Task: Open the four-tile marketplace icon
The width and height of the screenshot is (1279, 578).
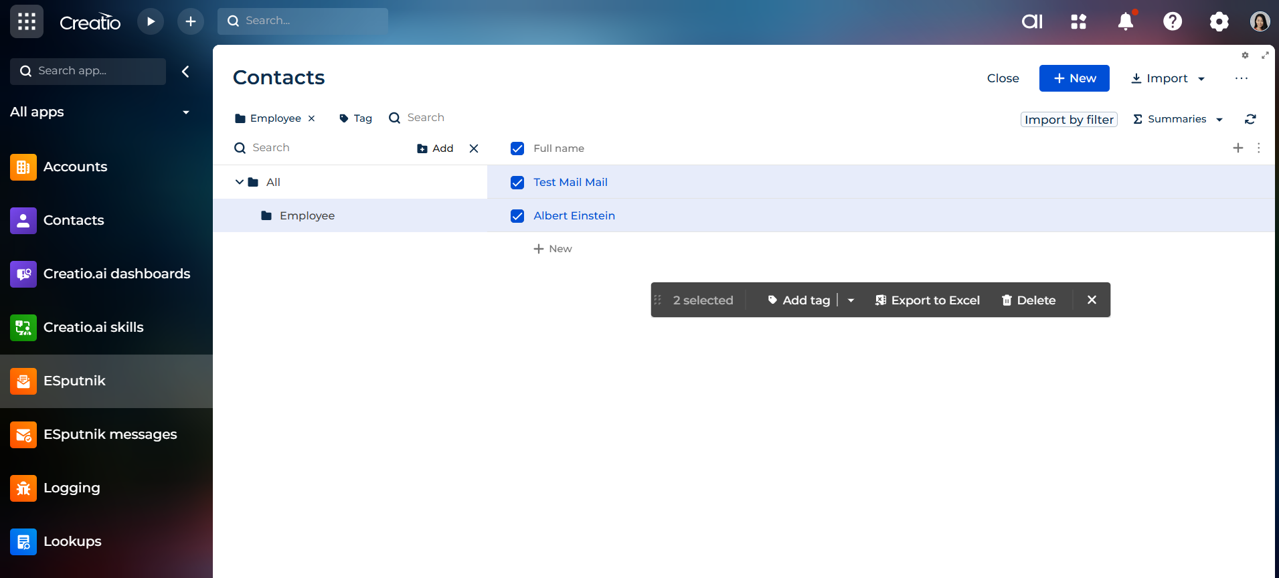Action: click(x=1079, y=21)
